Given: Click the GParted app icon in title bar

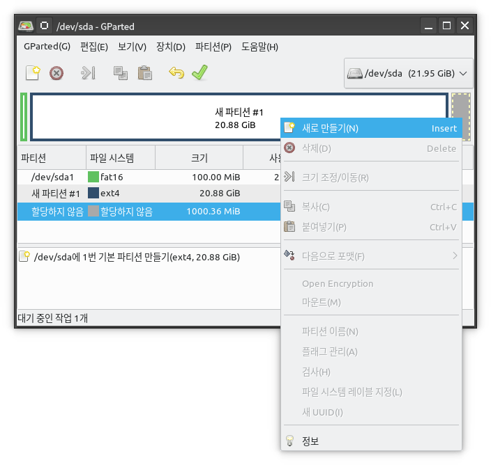Looking at the screenshot, I should tap(26, 26).
